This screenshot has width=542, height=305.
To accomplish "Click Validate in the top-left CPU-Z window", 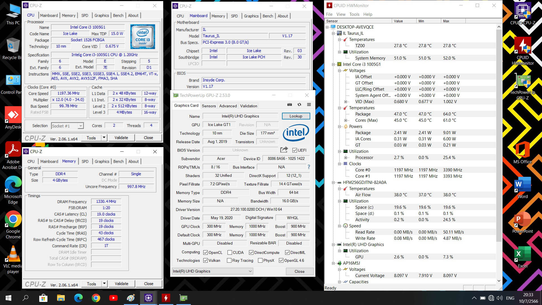I will click(x=121, y=138).
